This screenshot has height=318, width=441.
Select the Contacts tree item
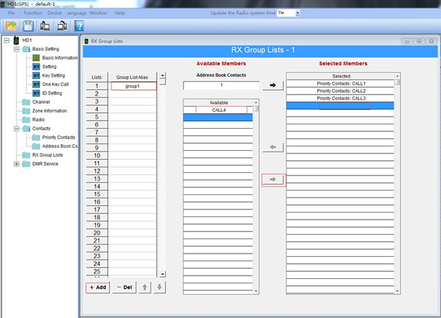[x=42, y=129]
